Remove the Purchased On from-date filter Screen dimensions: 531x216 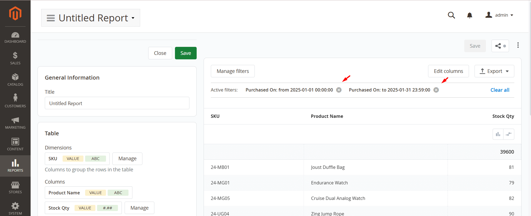[339, 90]
